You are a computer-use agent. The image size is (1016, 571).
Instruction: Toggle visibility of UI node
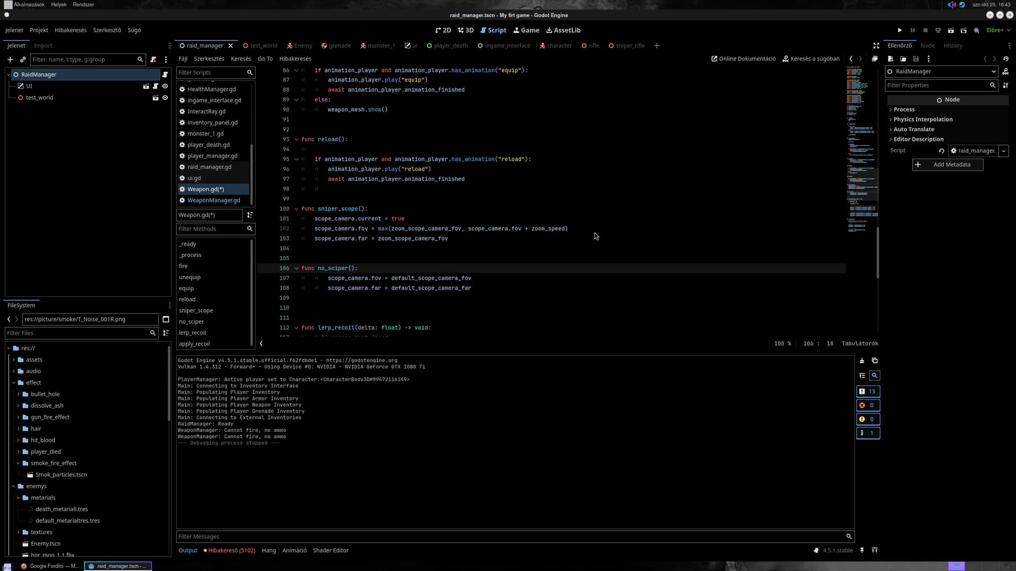tap(165, 86)
